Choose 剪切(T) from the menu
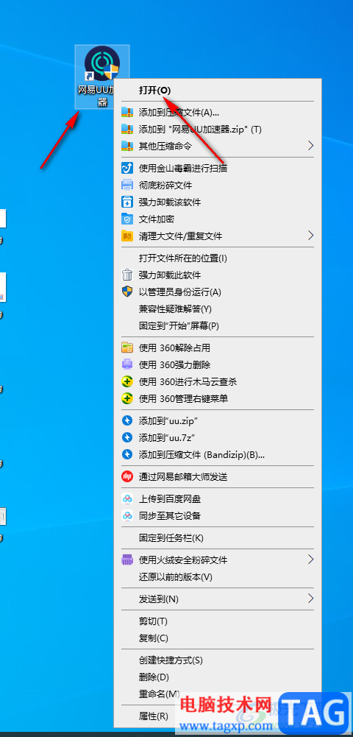Screen dimensions: 353x737 pos(218,621)
